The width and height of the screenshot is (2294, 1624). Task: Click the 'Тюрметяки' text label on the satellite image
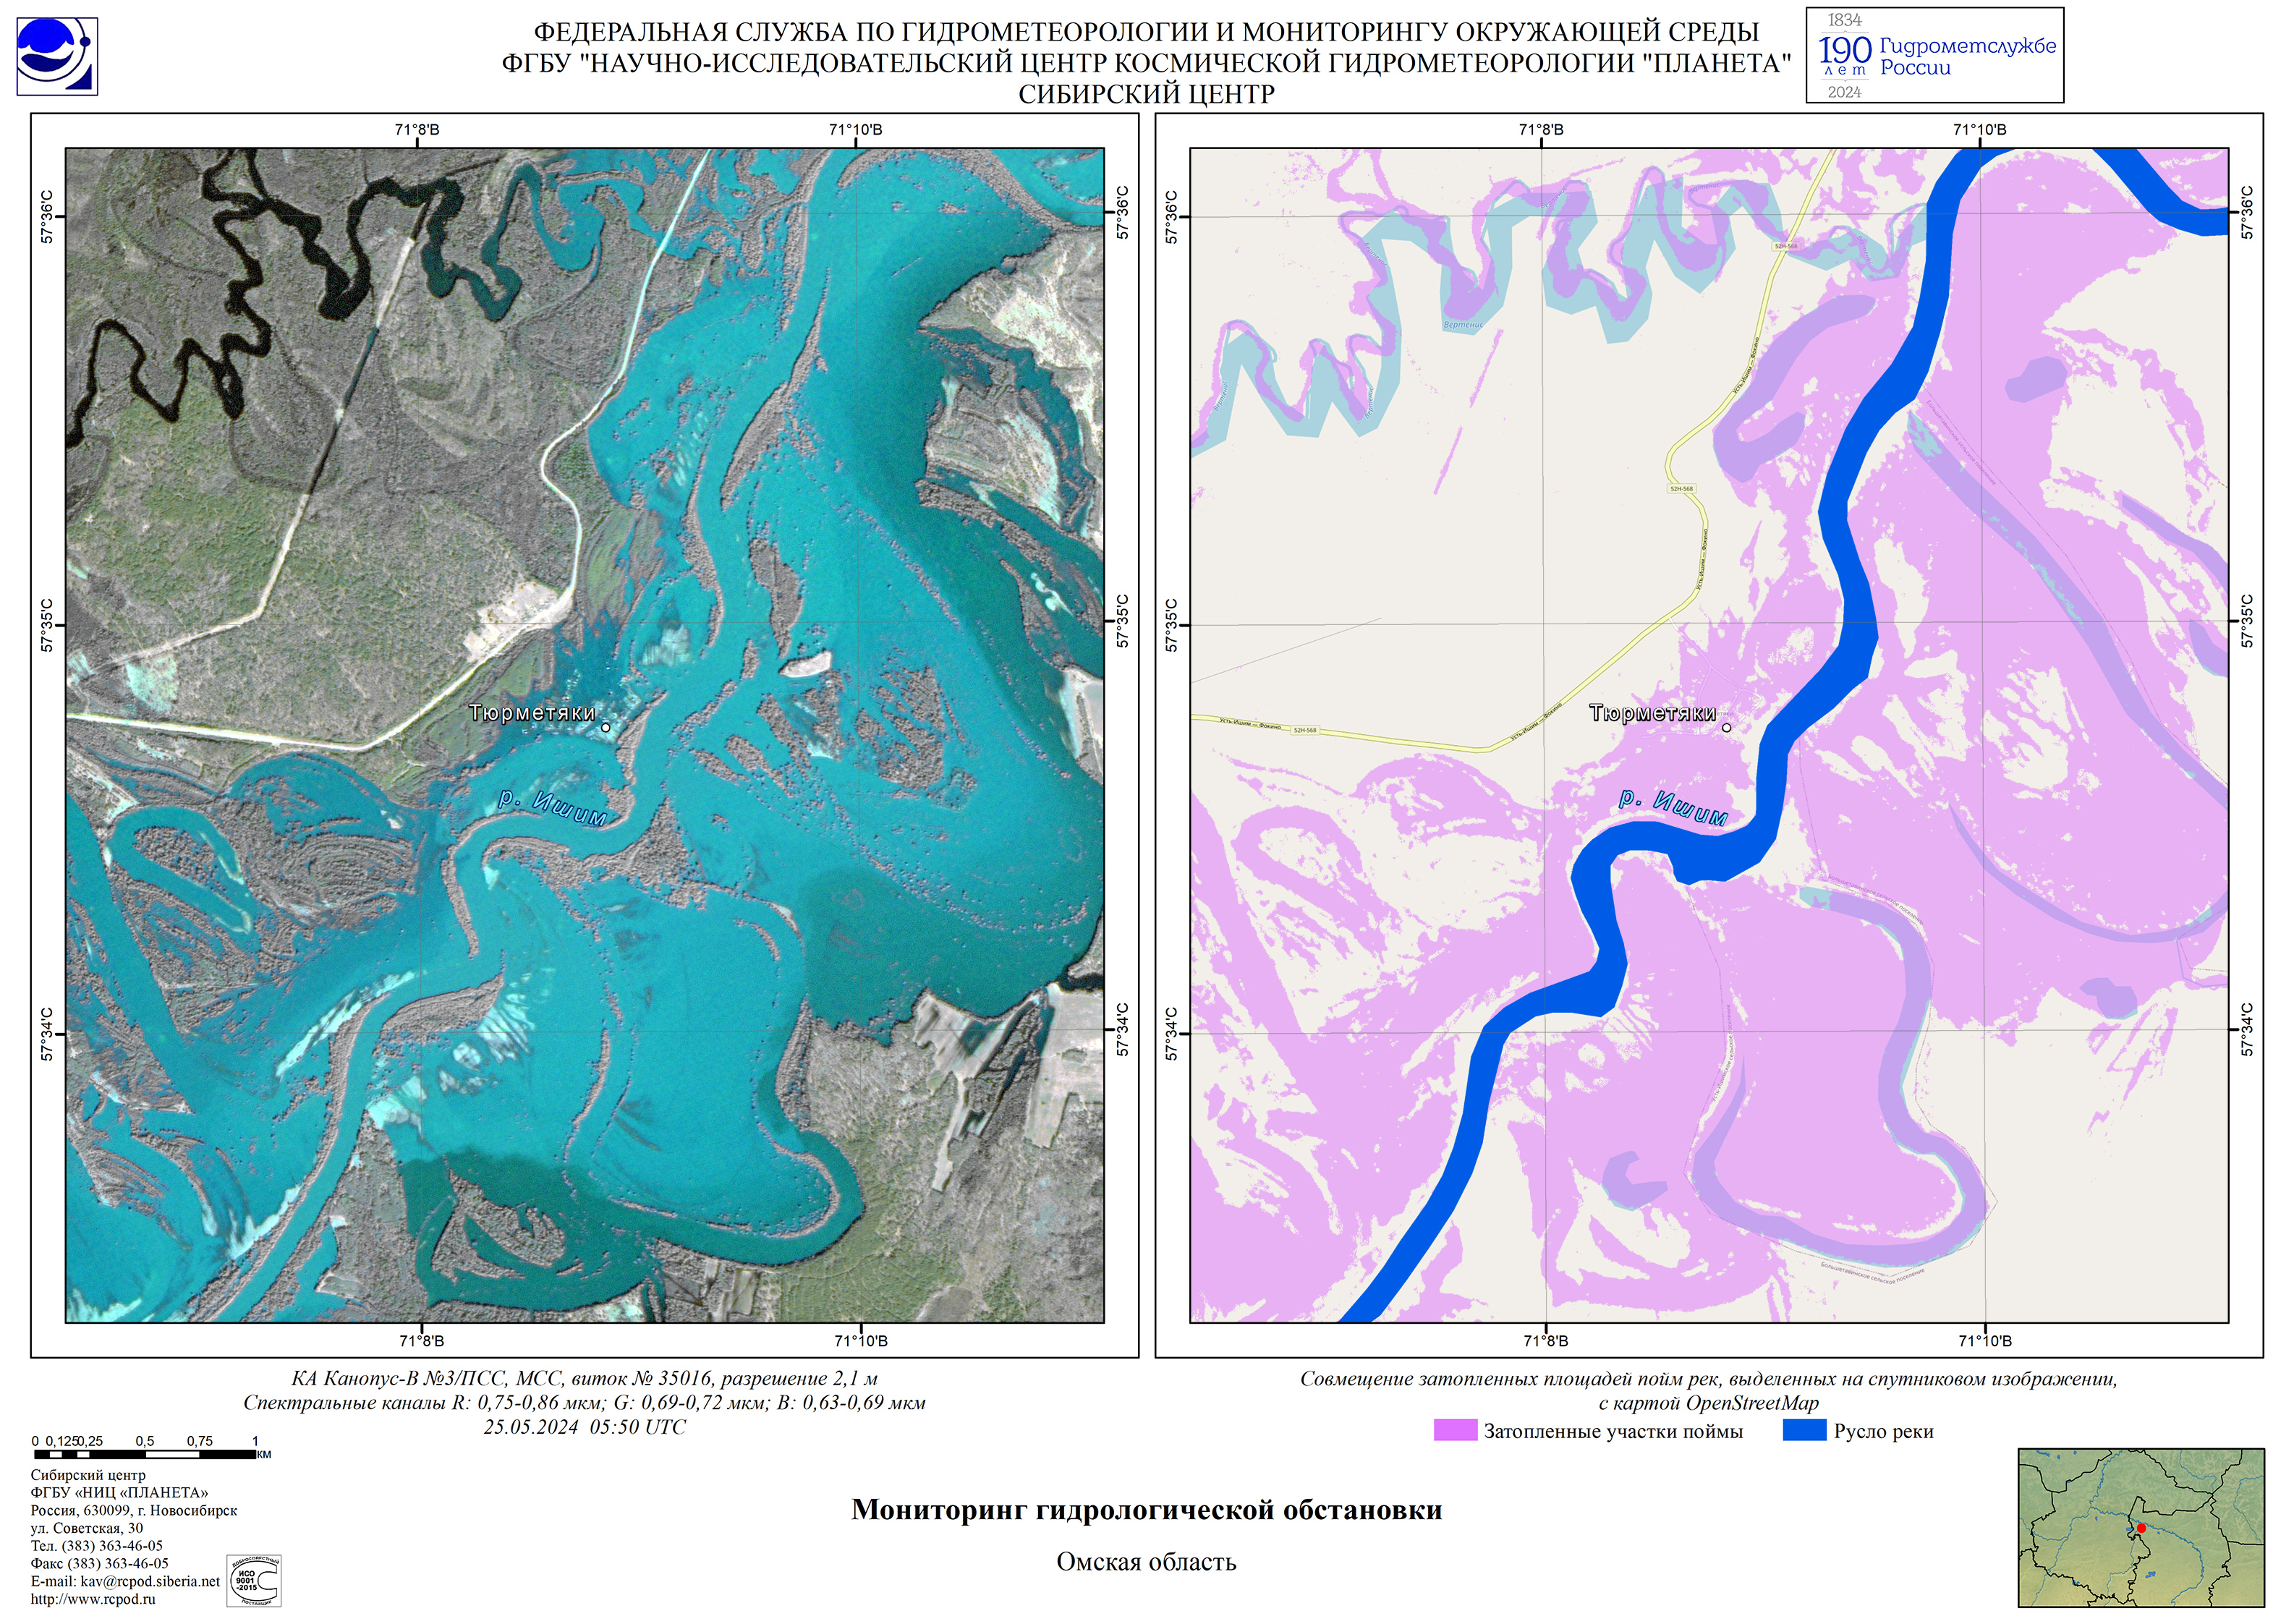tap(532, 713)
